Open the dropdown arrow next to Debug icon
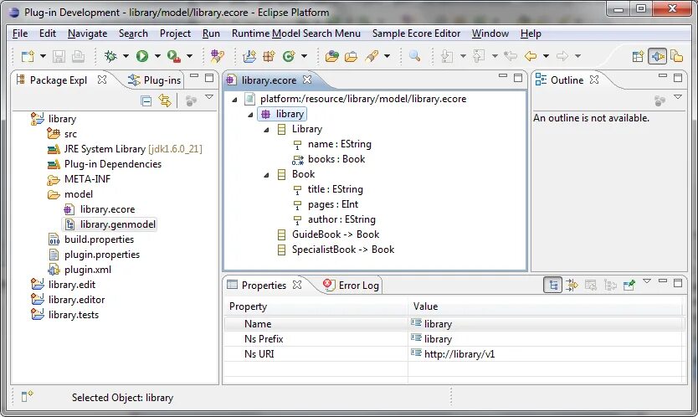698x417 pixels. click(x=126, y=56)
